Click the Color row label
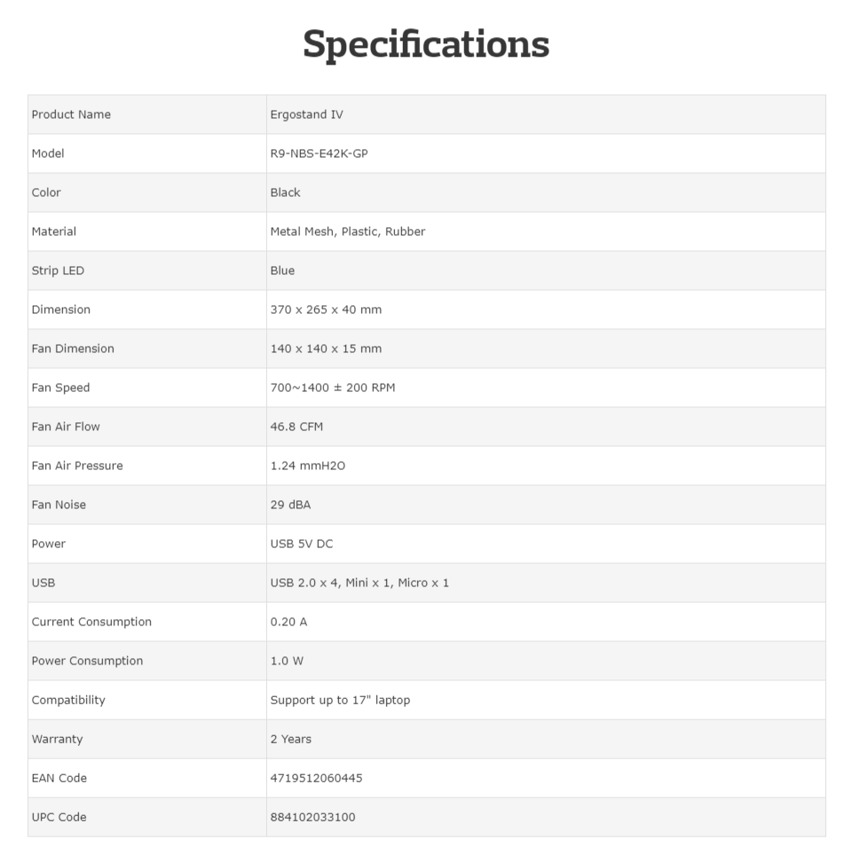This screenshot has width=852, height=855. [x=46, y=192]
